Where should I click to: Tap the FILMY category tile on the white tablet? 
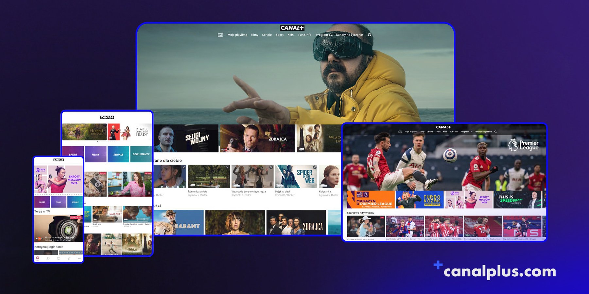point(95,154)
